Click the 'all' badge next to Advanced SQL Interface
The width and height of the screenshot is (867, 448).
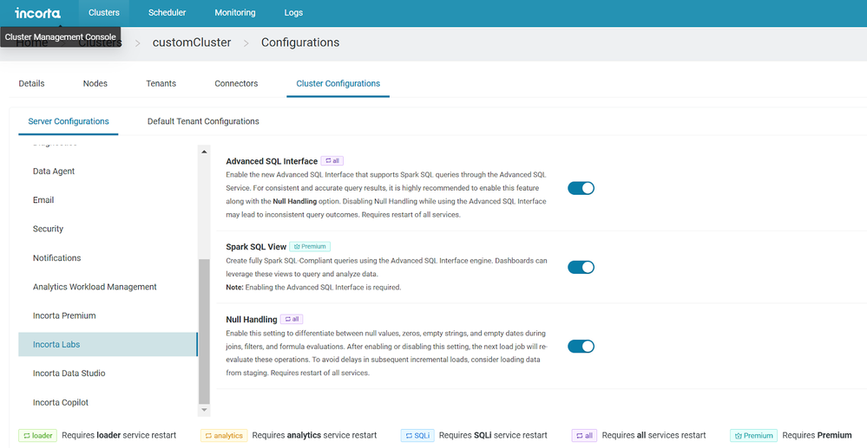tap(332, 161)
